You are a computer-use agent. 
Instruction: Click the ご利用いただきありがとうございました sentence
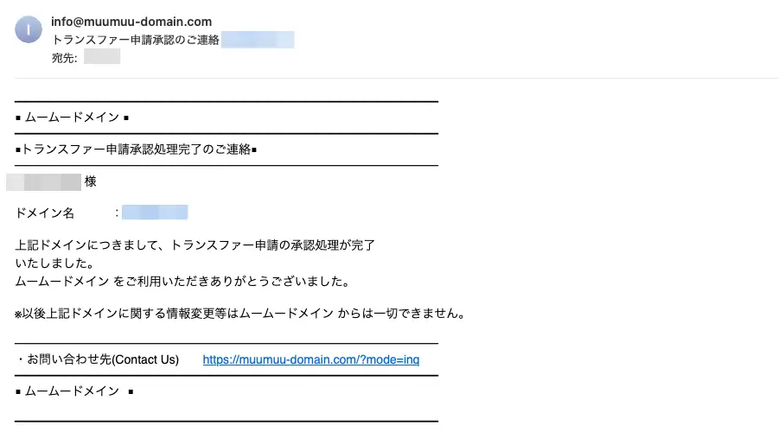click(182, 281)
